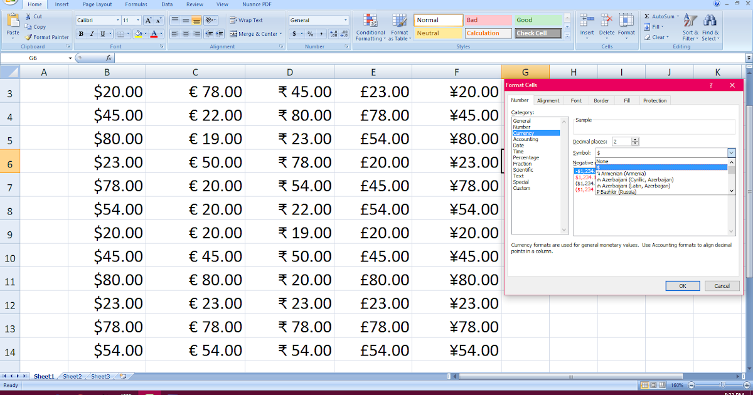Click the Fill Color bucket
753x395 pixels.
pyautogui.click(x=138, y=34)
